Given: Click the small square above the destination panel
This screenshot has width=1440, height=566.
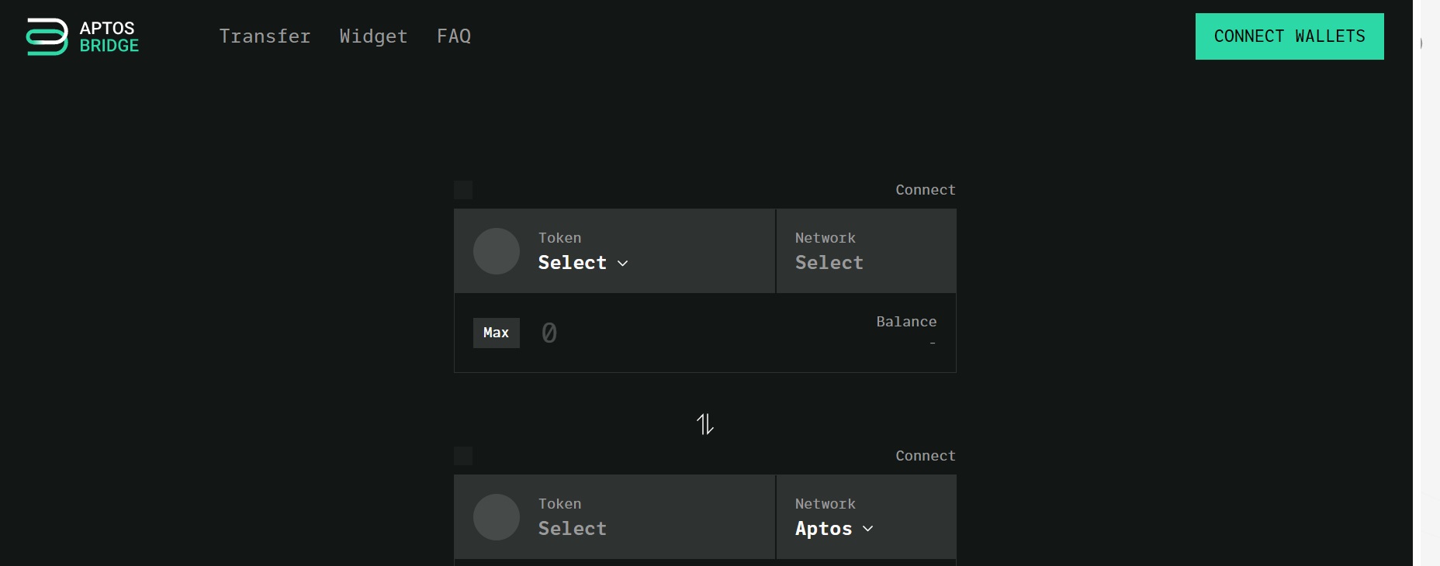Looking at the screenshot, I should [x=463, y=456].
